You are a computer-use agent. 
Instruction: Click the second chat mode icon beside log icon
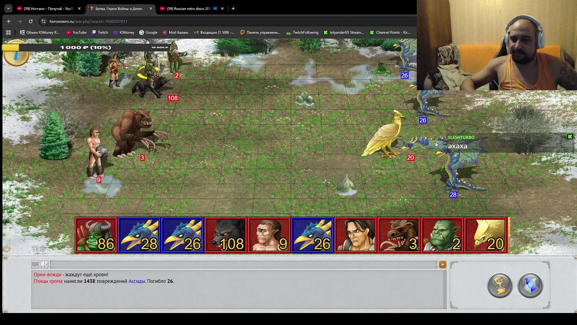[44, 264]
